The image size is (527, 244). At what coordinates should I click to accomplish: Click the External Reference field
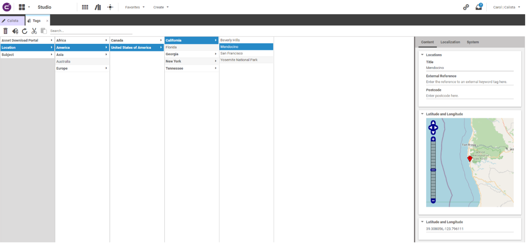point(470,82)
